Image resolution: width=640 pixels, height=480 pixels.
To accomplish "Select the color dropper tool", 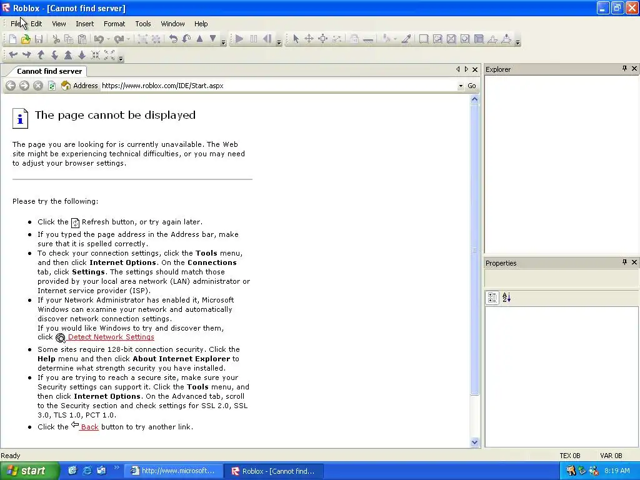I will (x=406, y=39).
